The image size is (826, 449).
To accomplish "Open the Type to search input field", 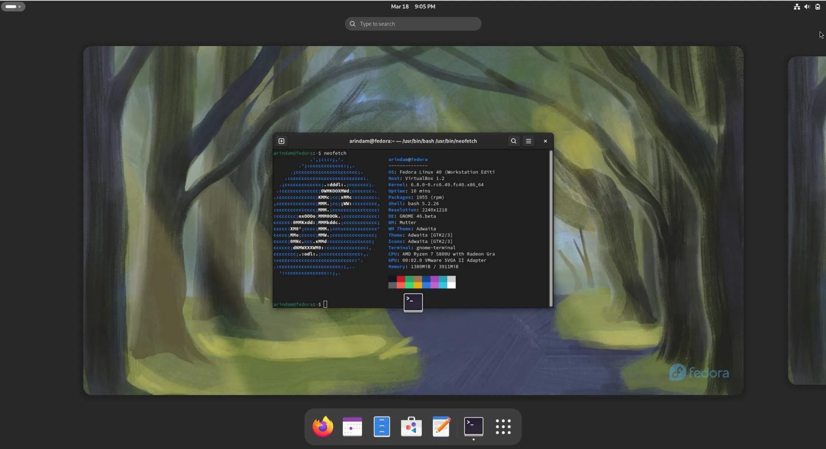I will (413, 23).
